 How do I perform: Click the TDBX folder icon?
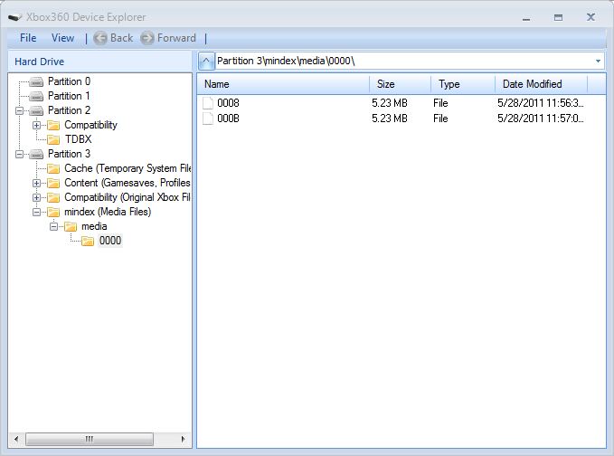coord(53,139)
